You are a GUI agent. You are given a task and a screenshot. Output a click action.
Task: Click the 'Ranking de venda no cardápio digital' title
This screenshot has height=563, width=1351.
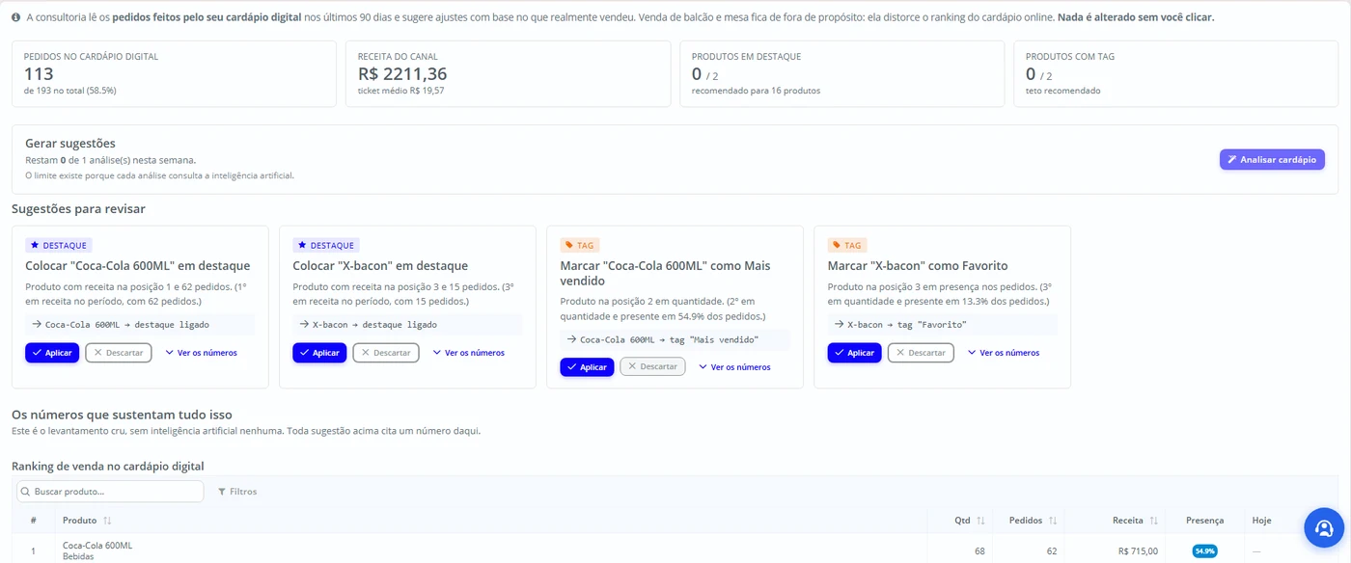tap(108, 467)
